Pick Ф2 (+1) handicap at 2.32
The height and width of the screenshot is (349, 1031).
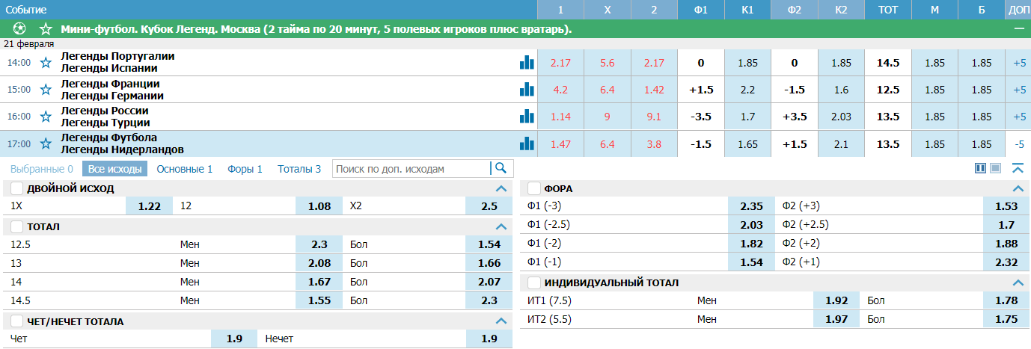[x=1007, y=262]
